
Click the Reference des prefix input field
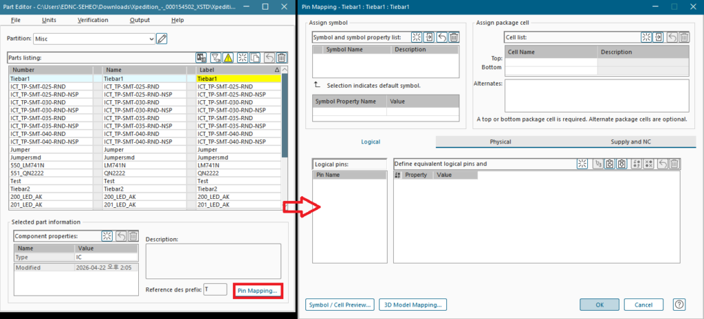[x=215, y=289]
